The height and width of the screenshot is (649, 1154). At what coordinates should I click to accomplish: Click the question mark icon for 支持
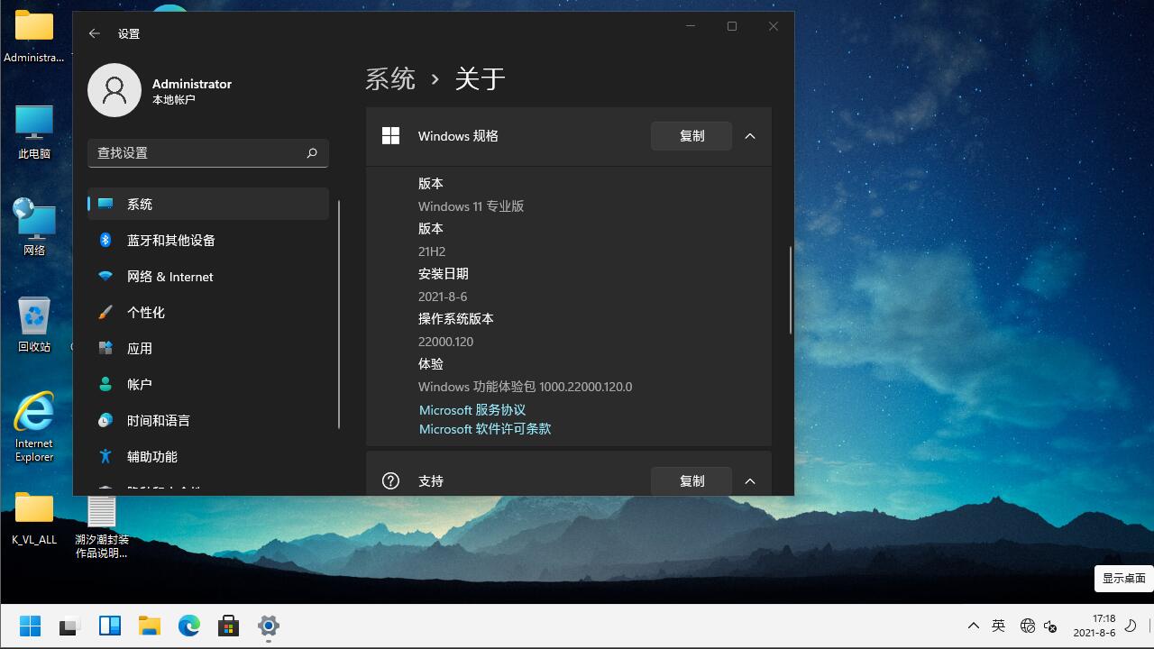tap(390, 481)
